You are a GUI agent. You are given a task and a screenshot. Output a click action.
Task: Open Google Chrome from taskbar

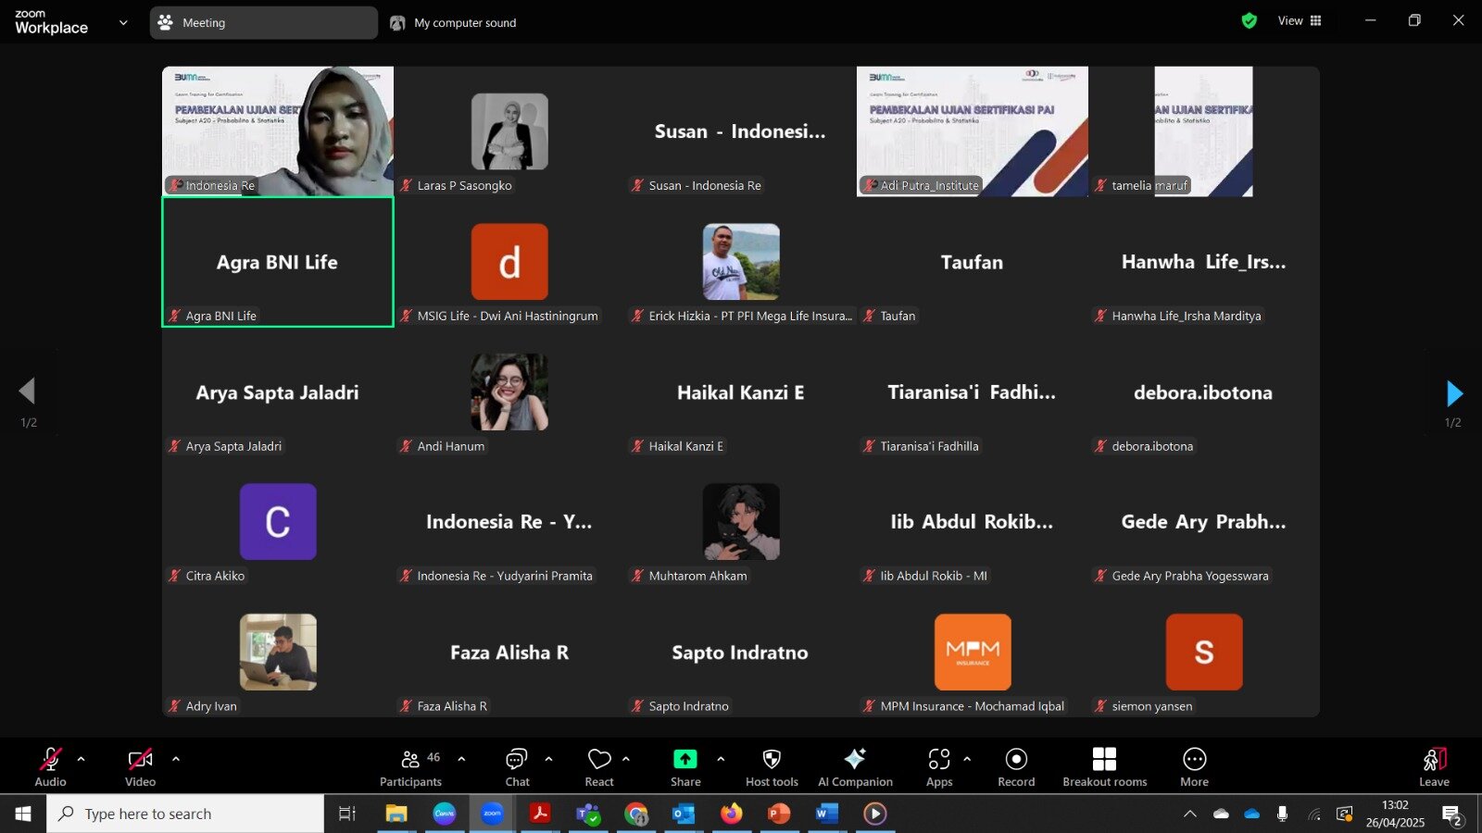click(635, 814)
